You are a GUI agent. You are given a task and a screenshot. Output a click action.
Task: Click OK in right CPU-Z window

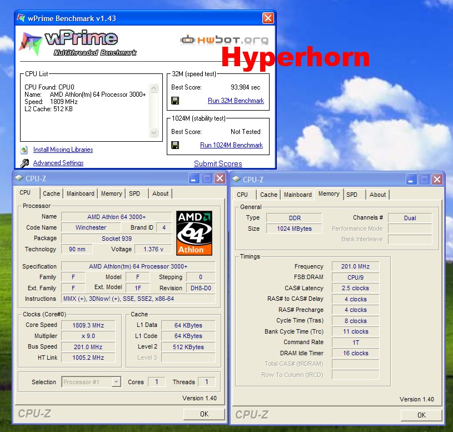[421, 415]
